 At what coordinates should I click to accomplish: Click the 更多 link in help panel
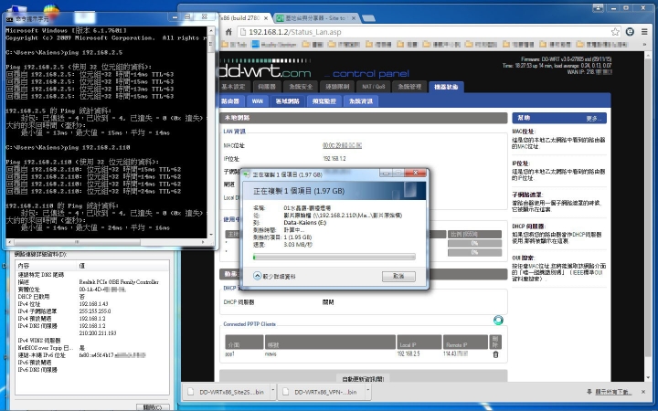click(x=594, y=118)
